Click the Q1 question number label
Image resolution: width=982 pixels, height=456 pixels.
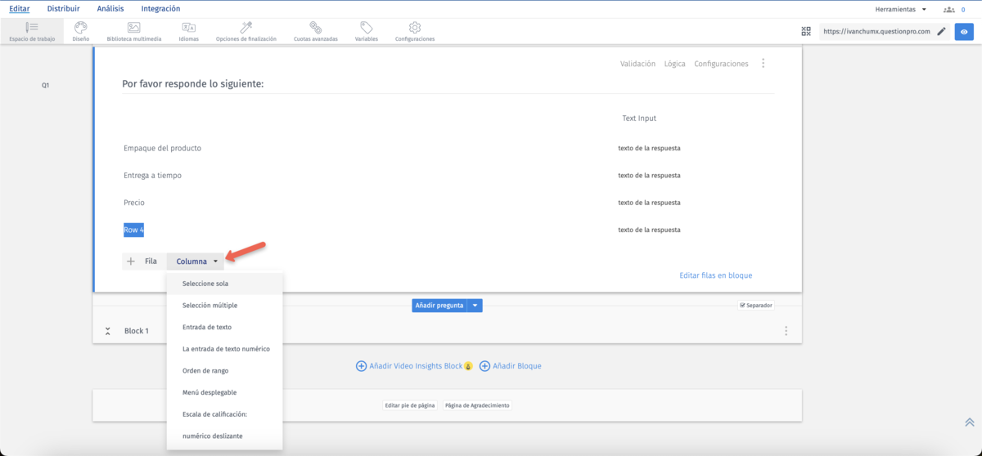click(x=46, y=85)
